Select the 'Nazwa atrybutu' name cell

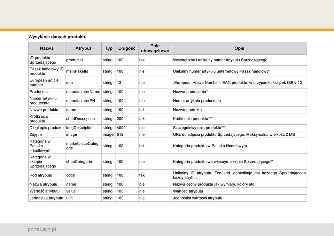tap(47, 184)
